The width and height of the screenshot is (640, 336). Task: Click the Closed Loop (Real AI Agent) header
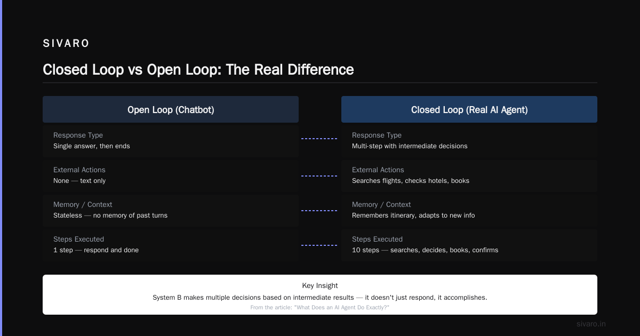(469, 109)
